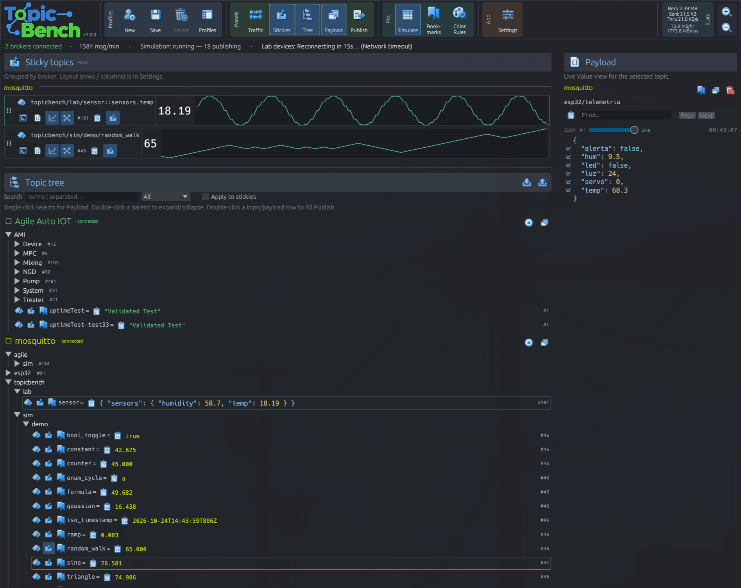Adjust the payload history slider
The image size is (741, 588).
pyautogui.click(x=614, y=130)
